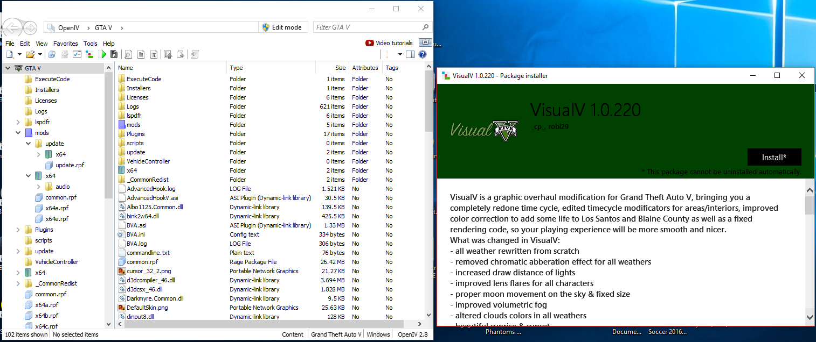Open the Video tutorials link
This screenshot has width=816, height=342.
pyautogui.click(x=389, y=43)
